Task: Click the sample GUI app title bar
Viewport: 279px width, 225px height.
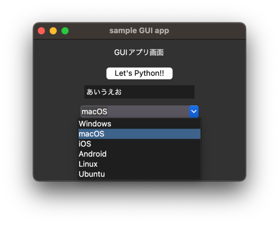Action: point(139,31)
